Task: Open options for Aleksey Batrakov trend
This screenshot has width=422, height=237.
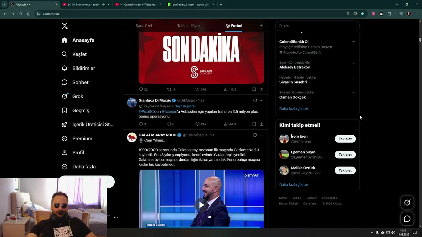Action: pyautogui.click(x=353, y=63)
